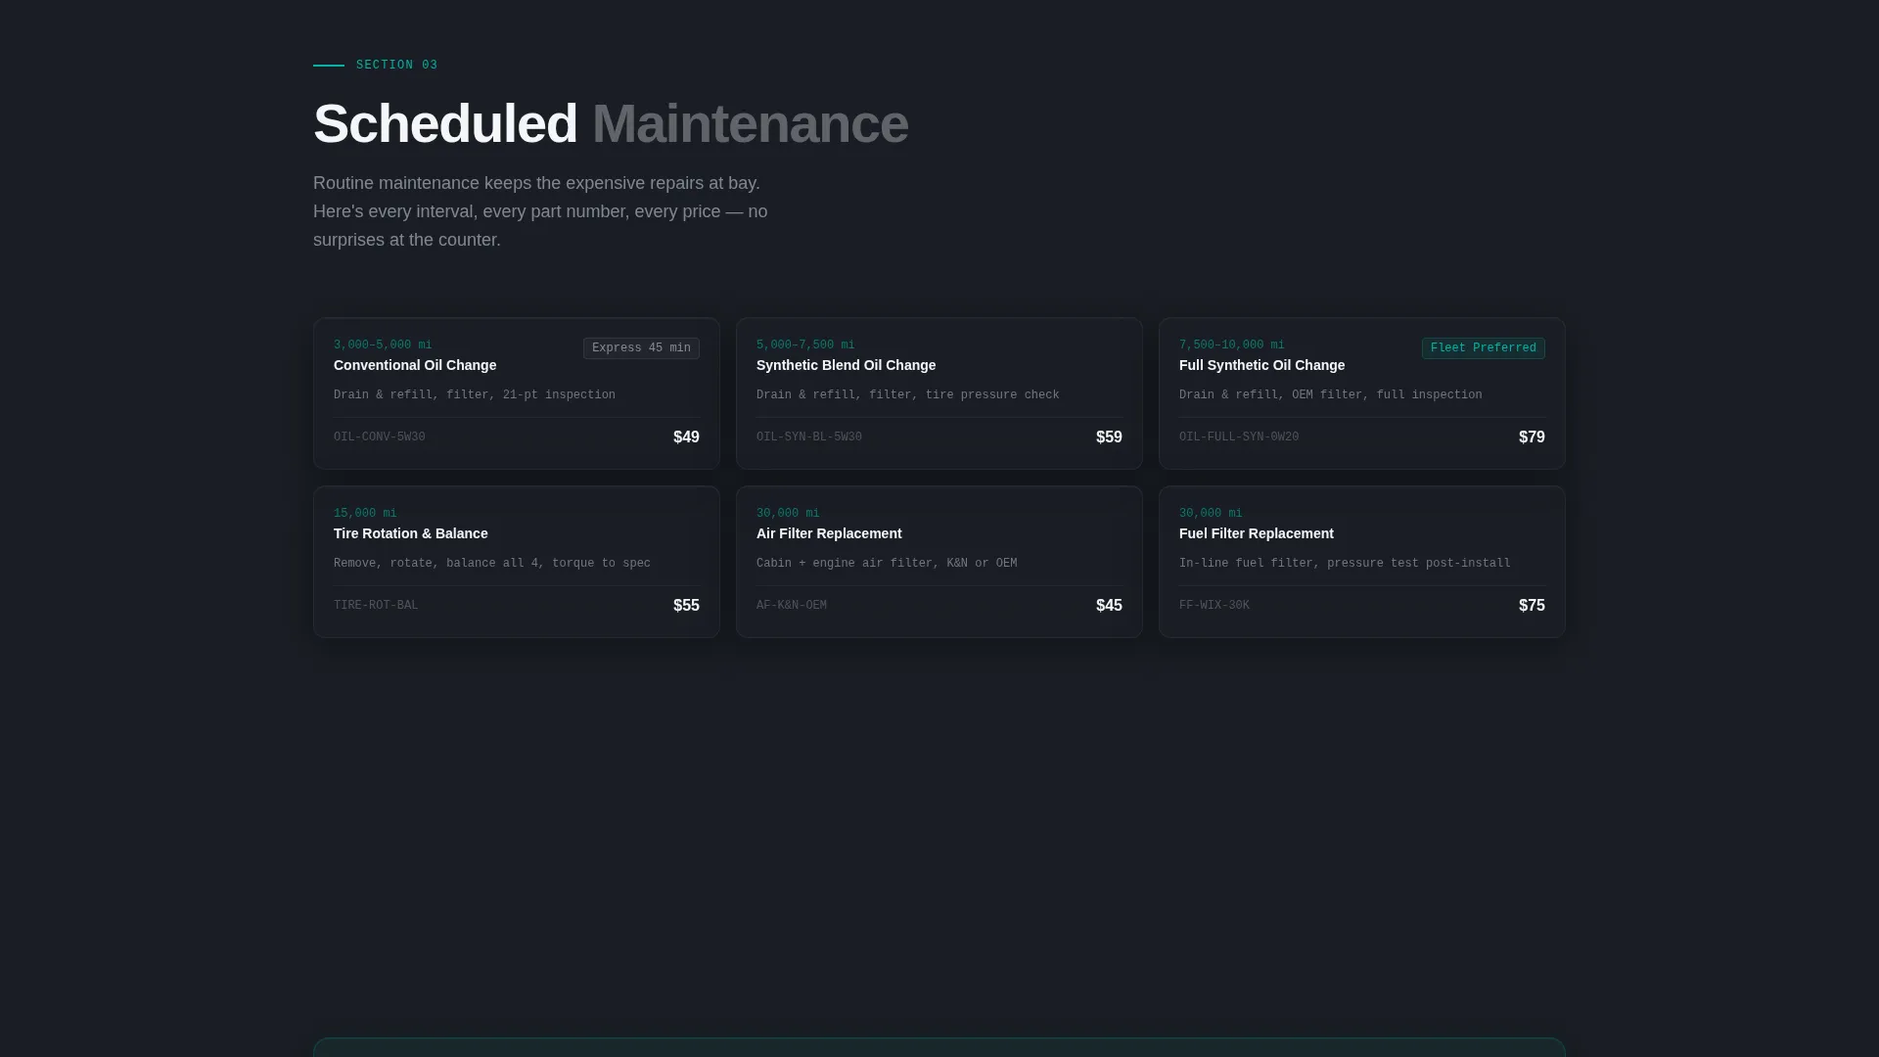Click the Scheduled Maintenance heading
The image size is (1879, 1057).
click(611, 124)
